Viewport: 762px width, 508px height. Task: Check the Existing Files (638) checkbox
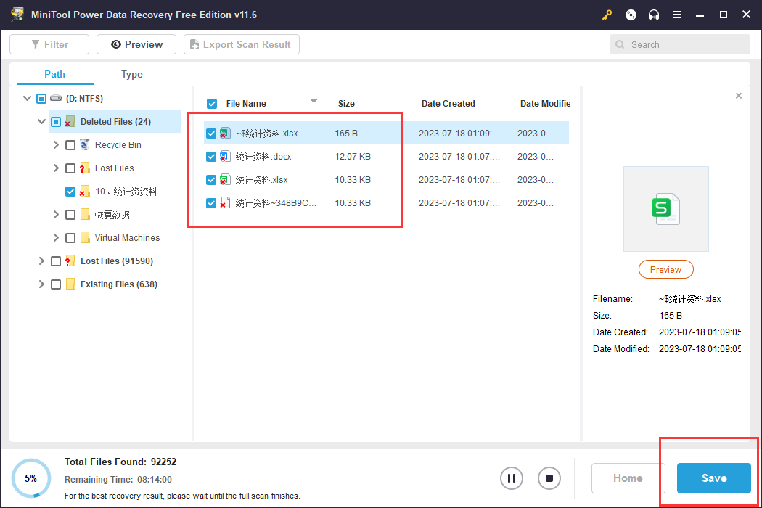coord(56,284)
